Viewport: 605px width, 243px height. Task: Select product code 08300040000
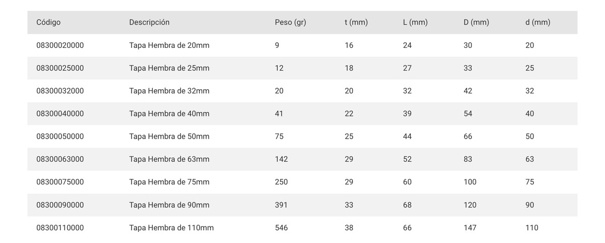60,114
